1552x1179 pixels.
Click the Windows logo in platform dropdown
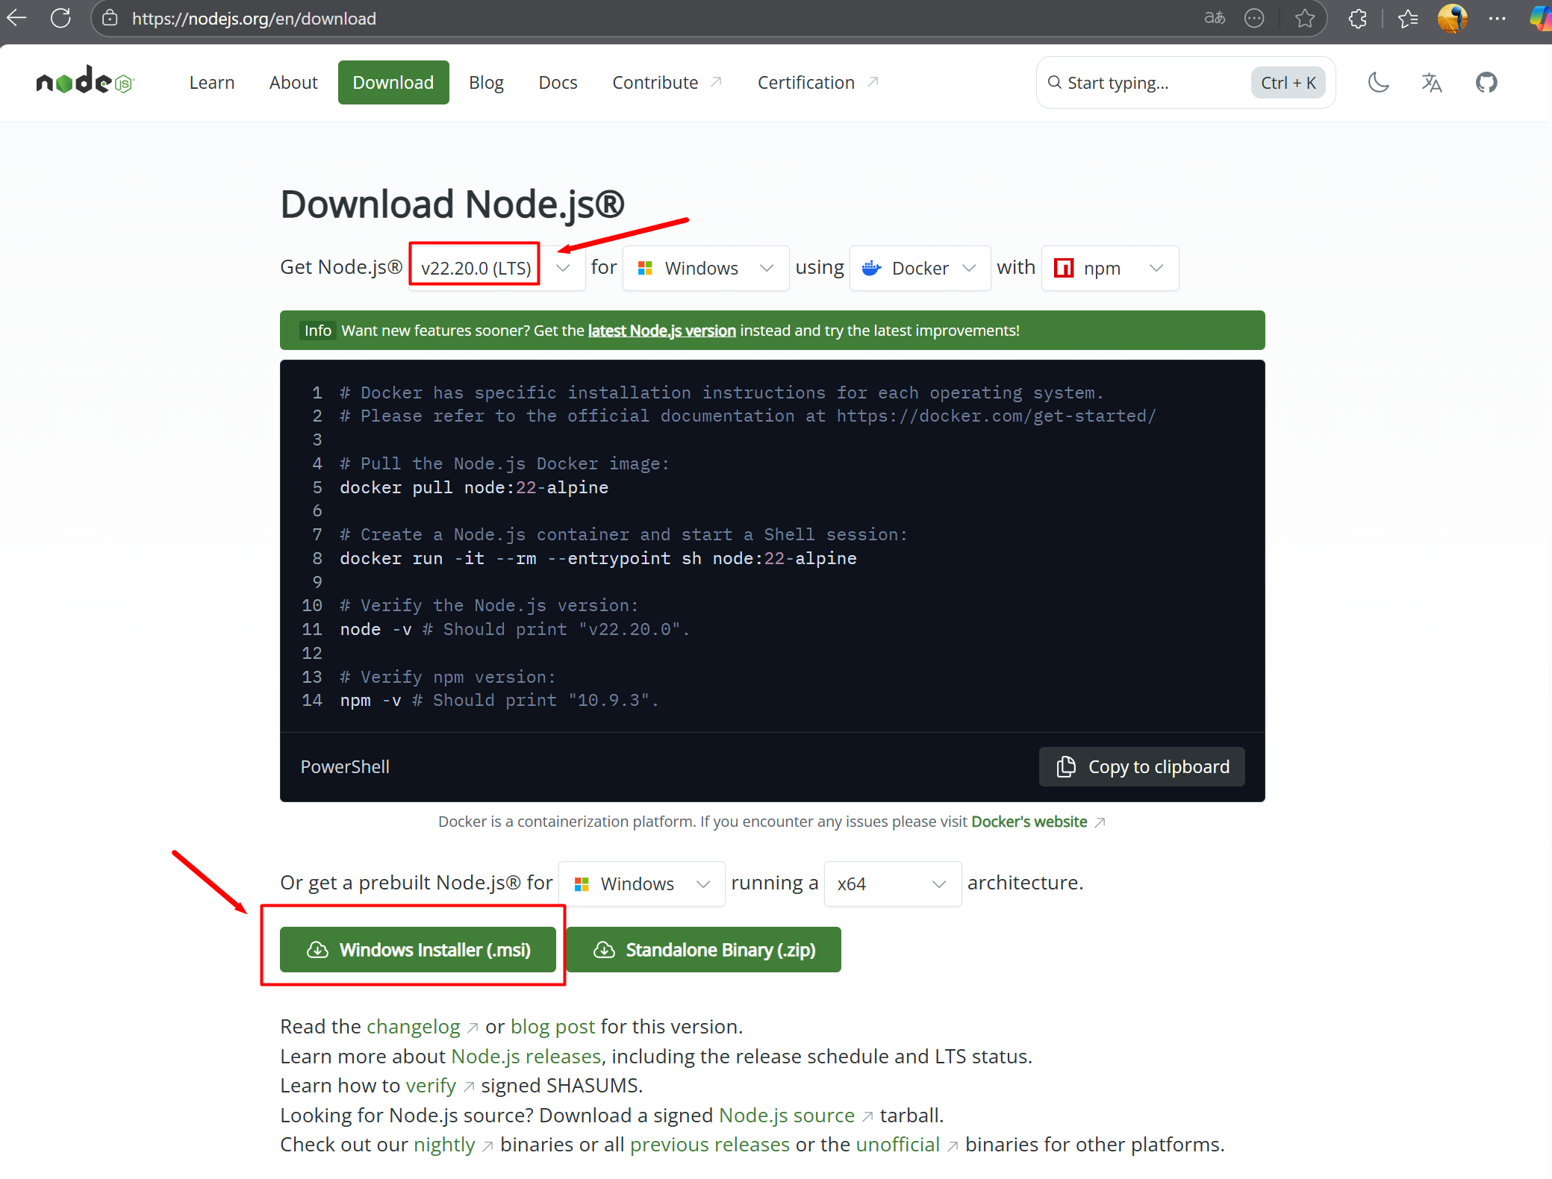point(645,268)
